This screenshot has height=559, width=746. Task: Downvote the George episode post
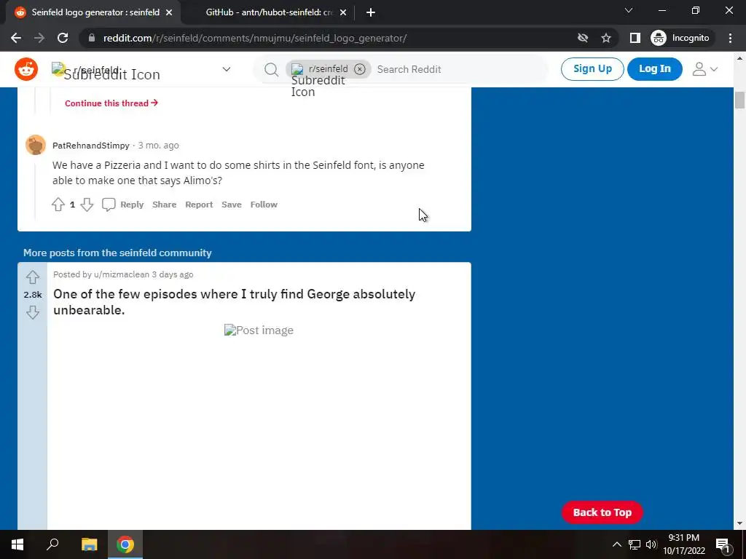[x=32, y=312]
